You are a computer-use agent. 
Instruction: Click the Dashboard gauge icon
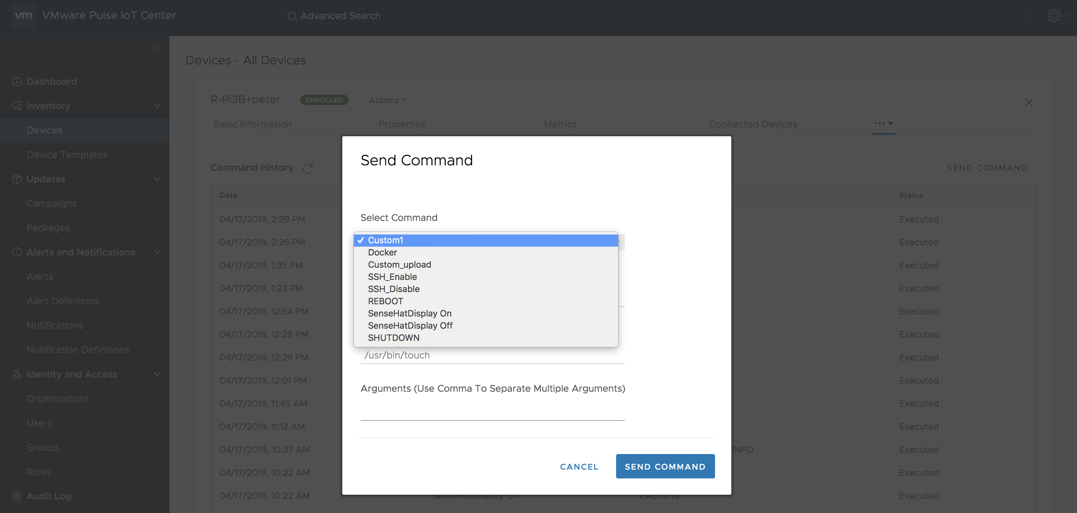coord(17,82)
